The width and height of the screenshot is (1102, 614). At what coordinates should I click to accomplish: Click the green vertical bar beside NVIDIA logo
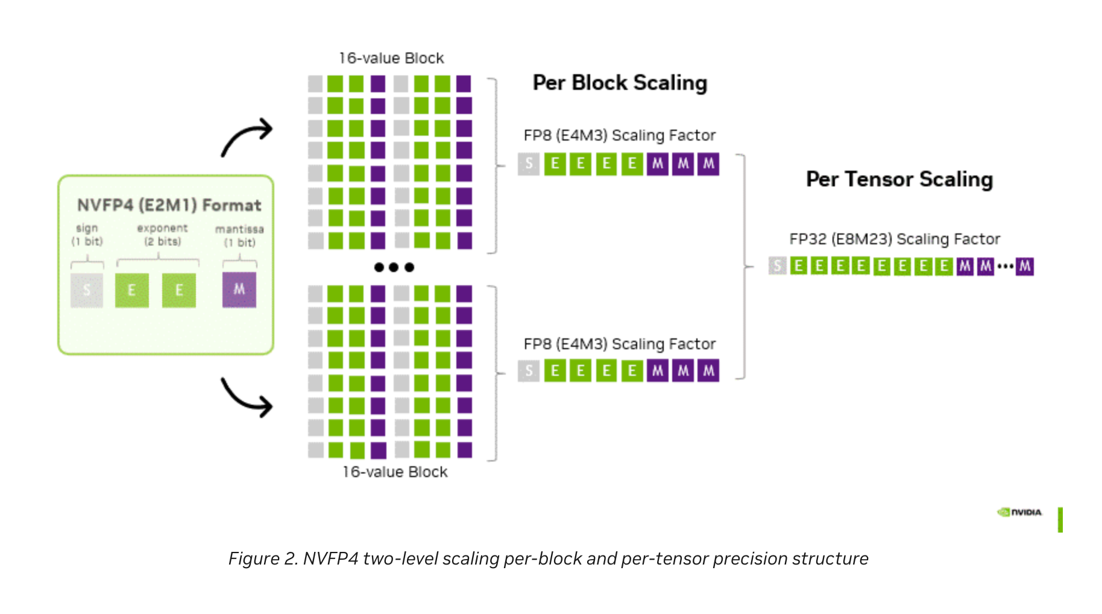1060,519
